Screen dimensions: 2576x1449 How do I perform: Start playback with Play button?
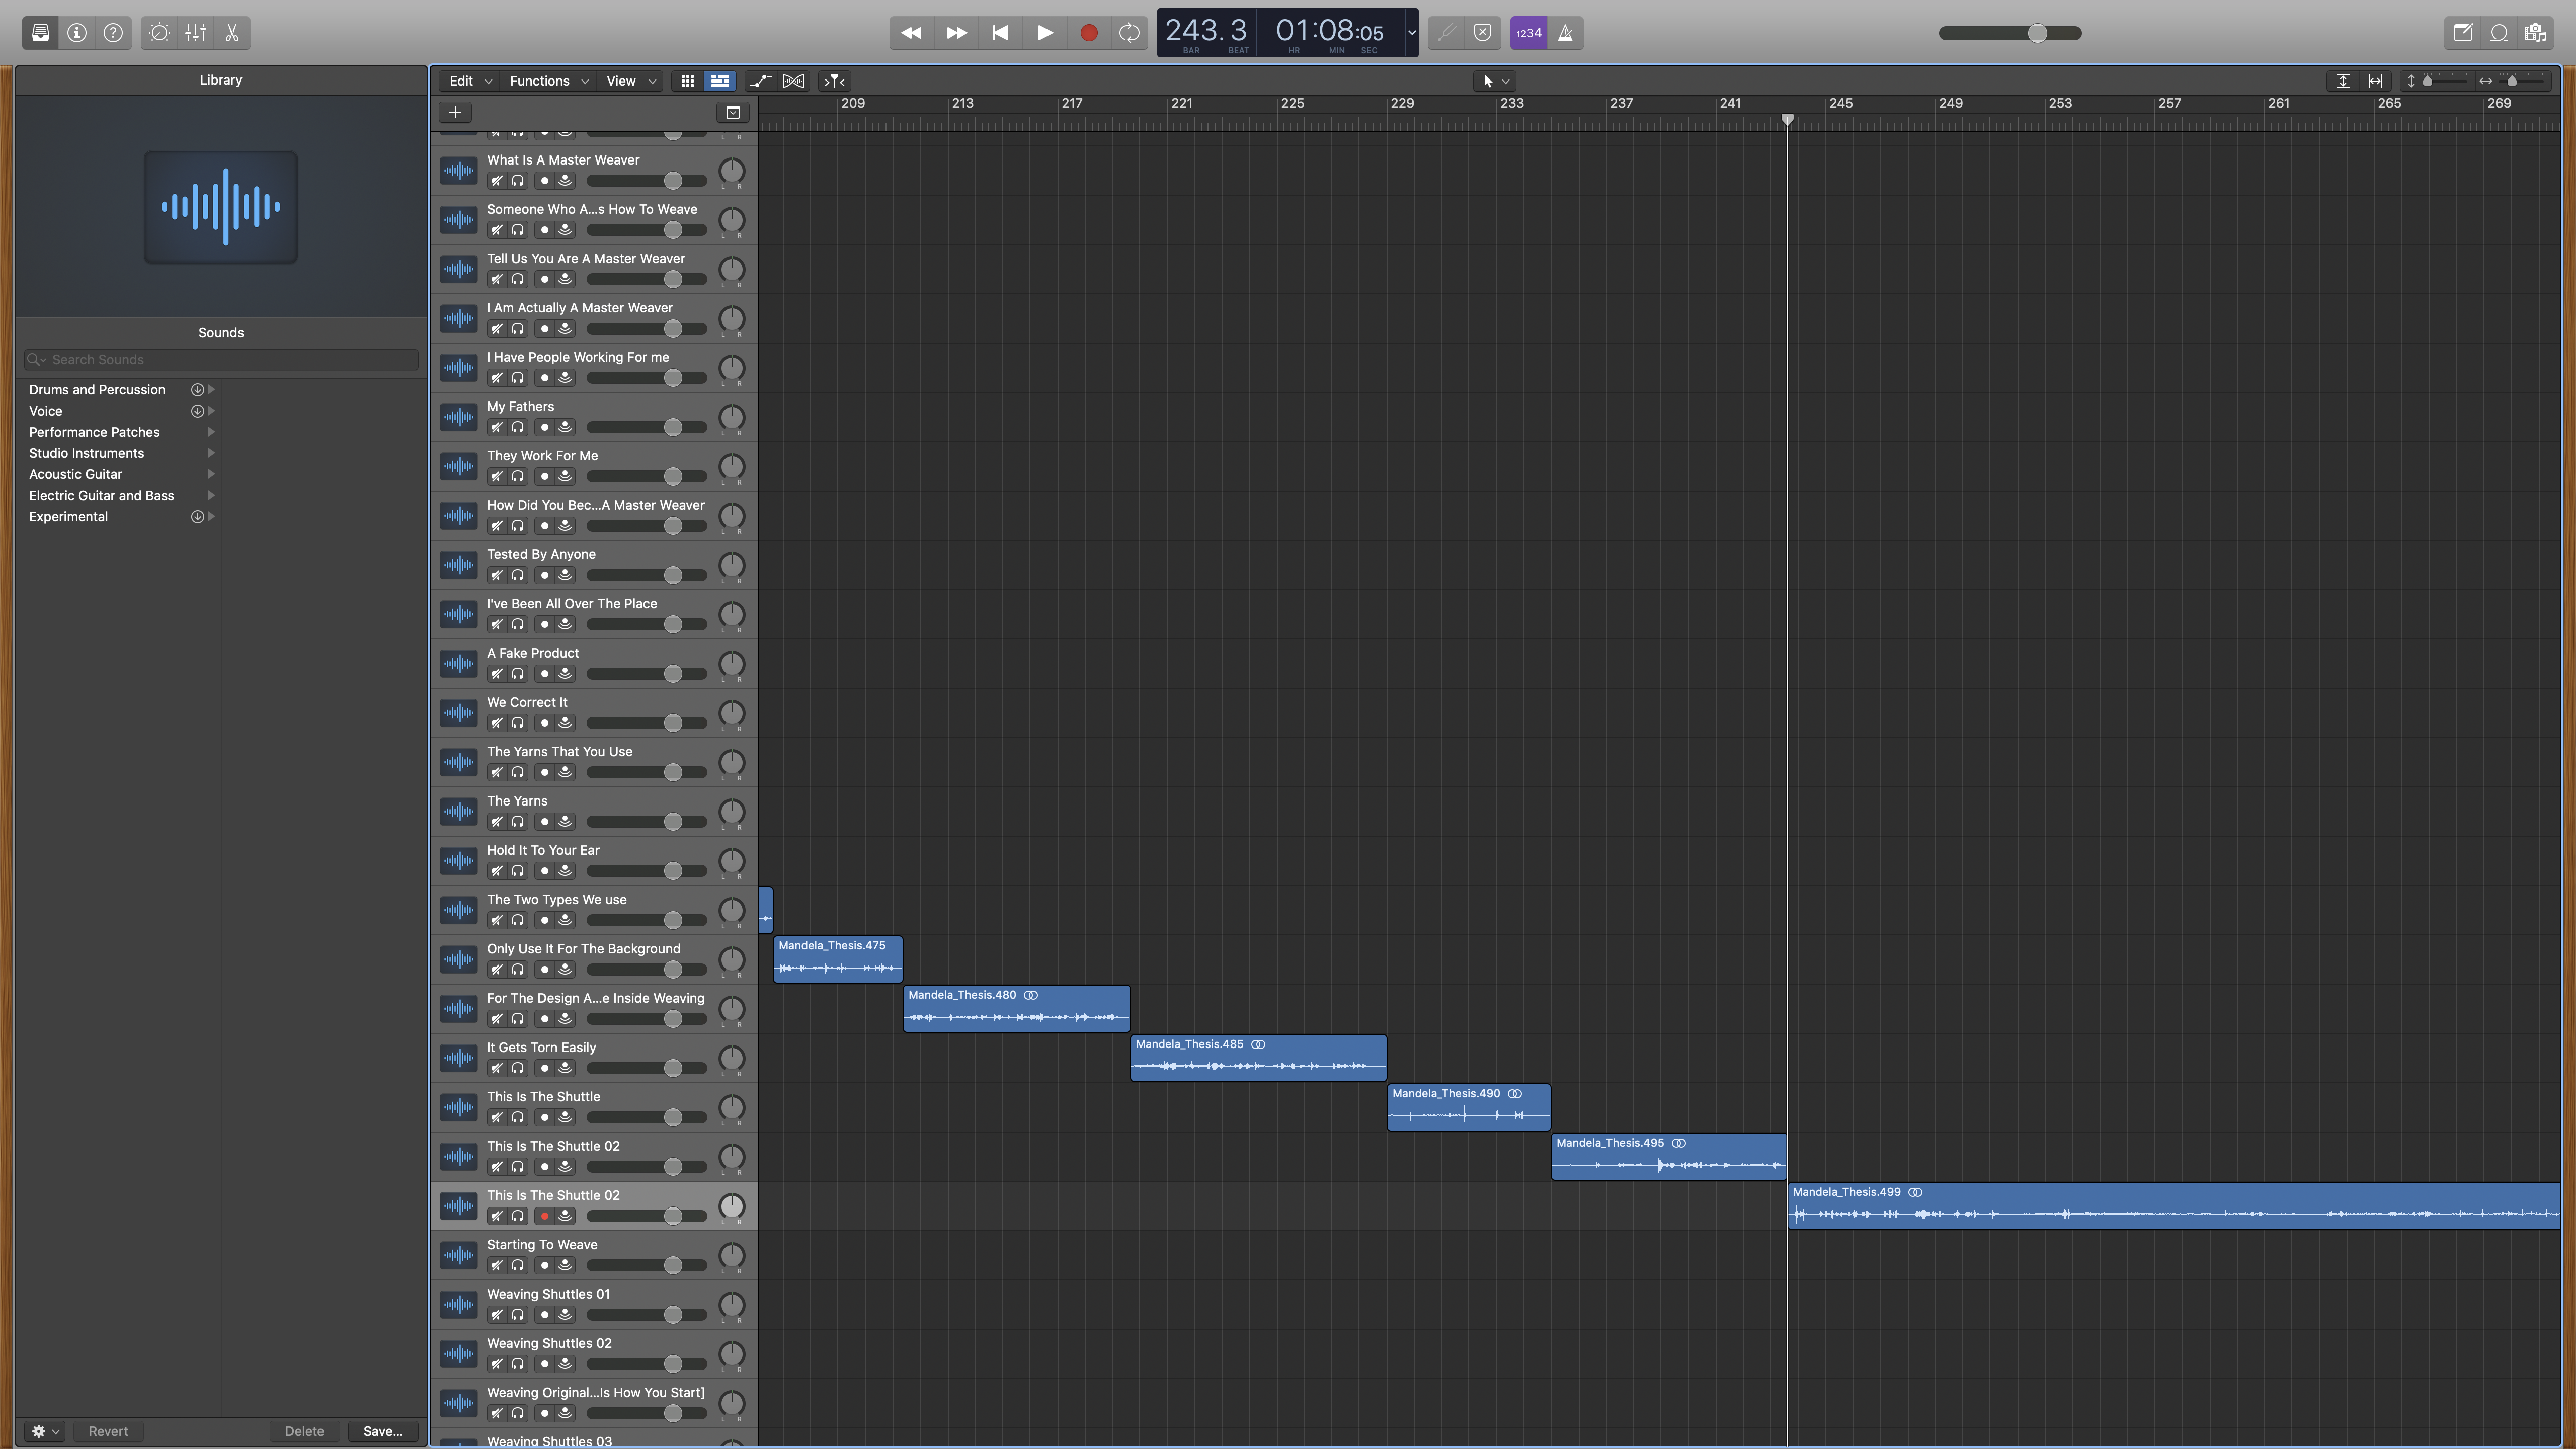pos(1044,33)
